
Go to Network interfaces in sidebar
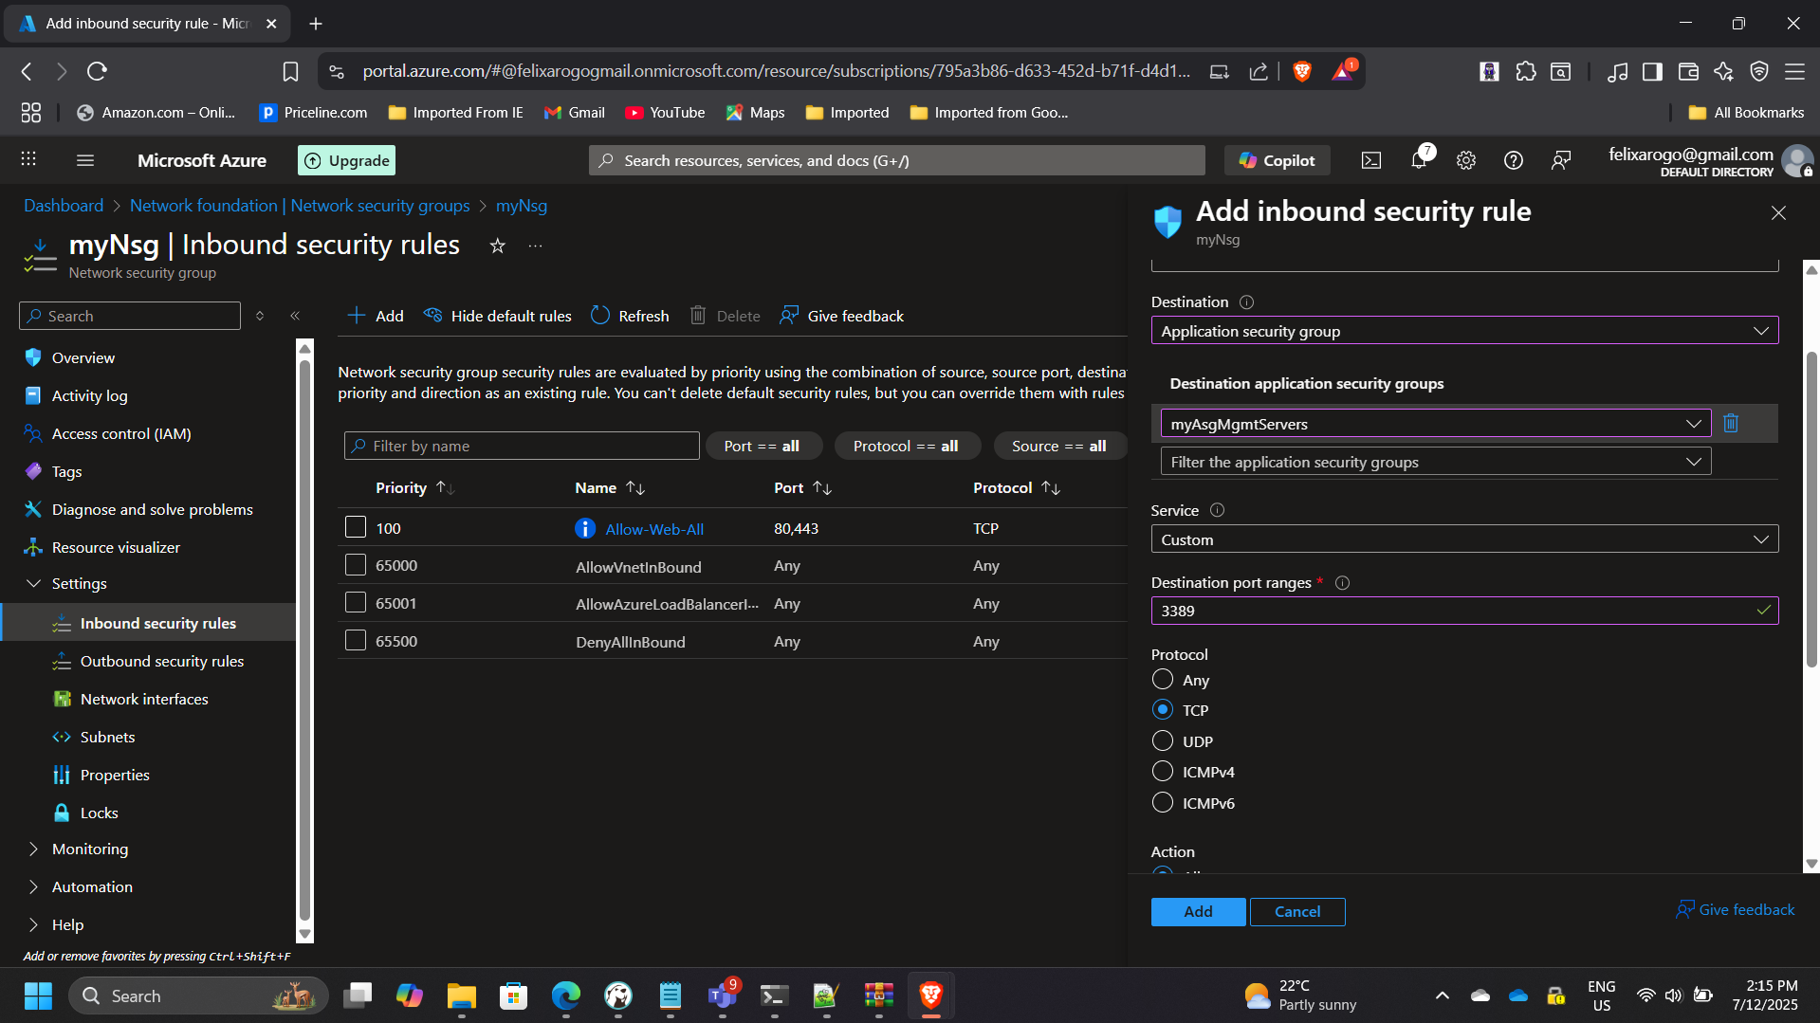(144, 699)
